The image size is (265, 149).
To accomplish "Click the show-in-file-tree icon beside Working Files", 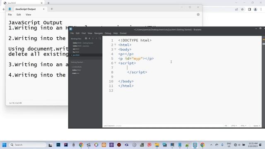I will point(86,38).
